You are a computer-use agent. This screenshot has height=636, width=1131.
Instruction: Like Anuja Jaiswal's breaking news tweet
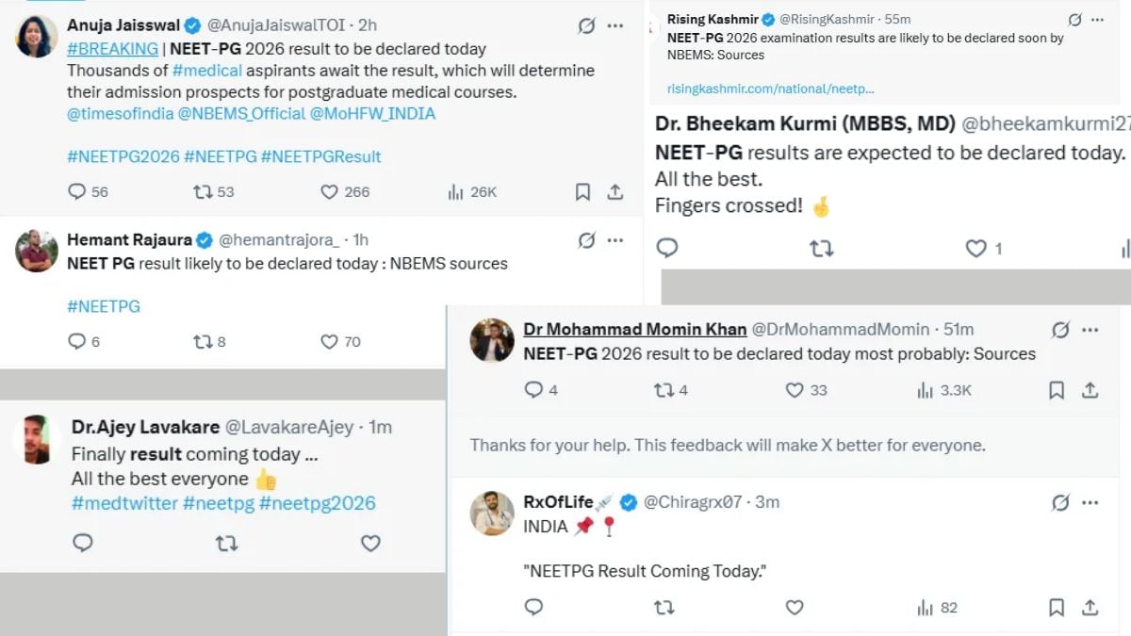coord(329,191)
